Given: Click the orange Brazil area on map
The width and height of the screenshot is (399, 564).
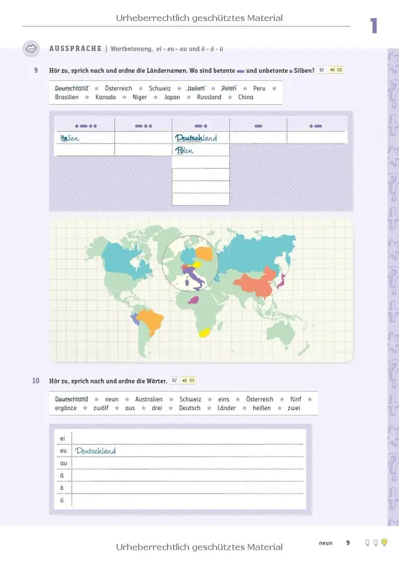Looking at the screenshot, I should pyautogui.click(x=150, y=320).
